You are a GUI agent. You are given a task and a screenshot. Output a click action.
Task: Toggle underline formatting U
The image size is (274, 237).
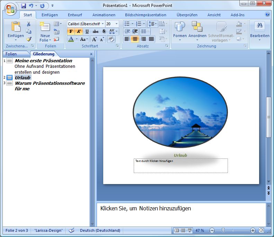(87, 31)
